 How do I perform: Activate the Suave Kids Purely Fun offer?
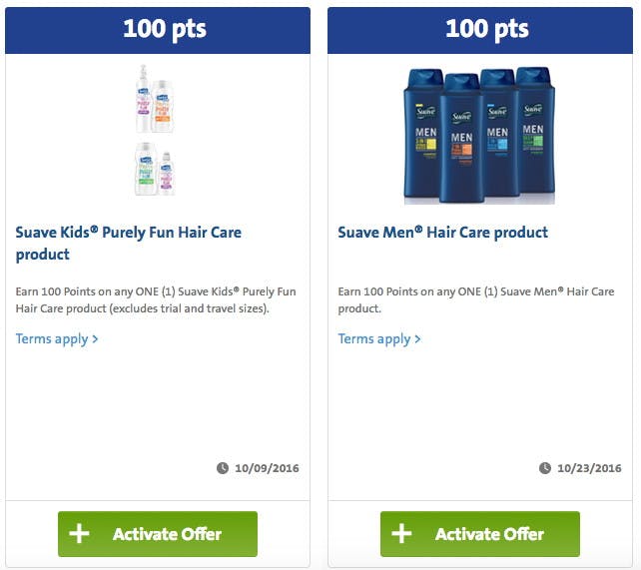coord(158,534)
